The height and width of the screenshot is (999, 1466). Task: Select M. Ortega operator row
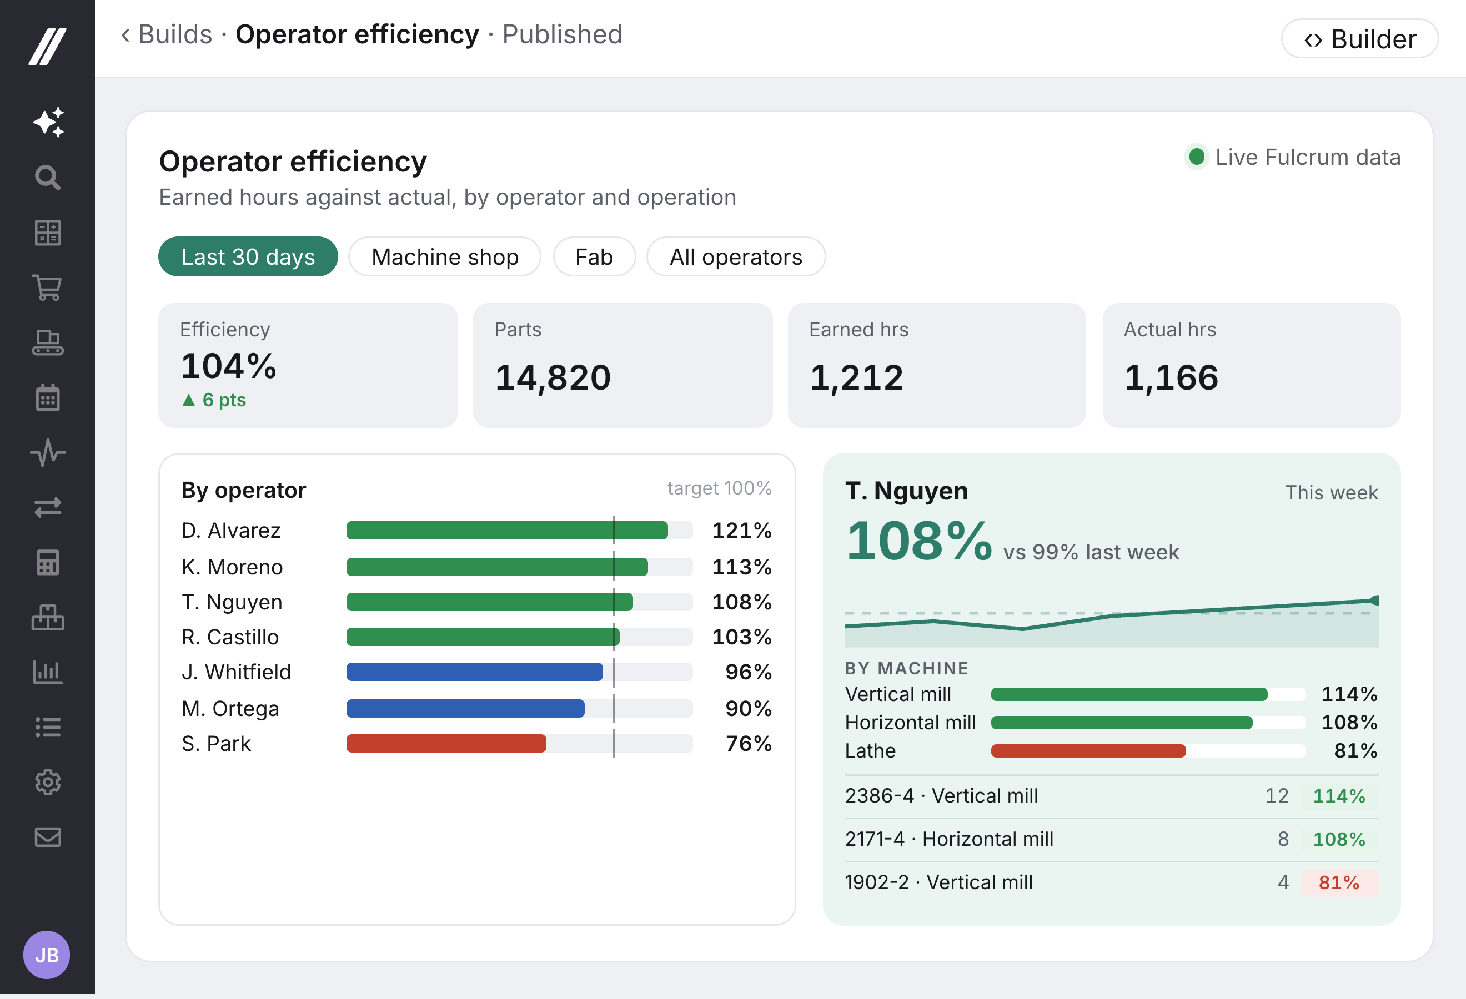click(x=476, y=708)
